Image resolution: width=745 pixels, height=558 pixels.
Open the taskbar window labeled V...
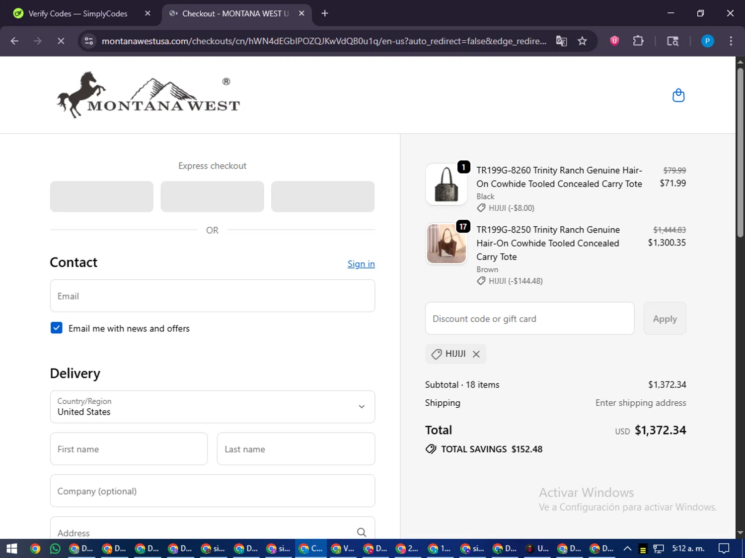(x=343, y=549)
